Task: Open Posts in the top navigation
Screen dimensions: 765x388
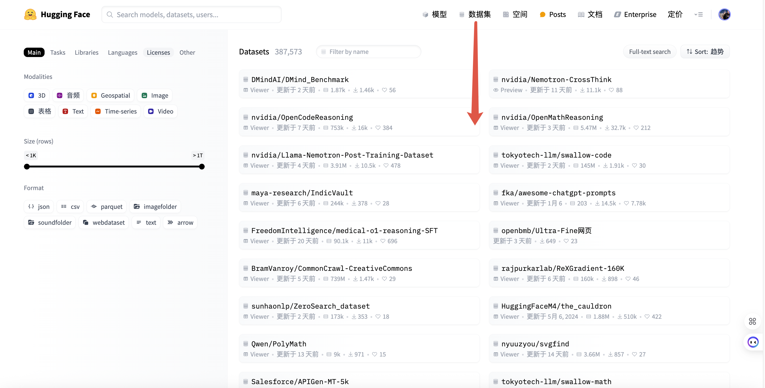Action: [x=553, y=14]
